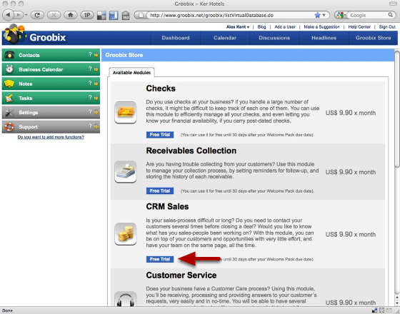Start the Free Trial for Checks
This screenshot has width=400, height=314.
click(160, 135)
